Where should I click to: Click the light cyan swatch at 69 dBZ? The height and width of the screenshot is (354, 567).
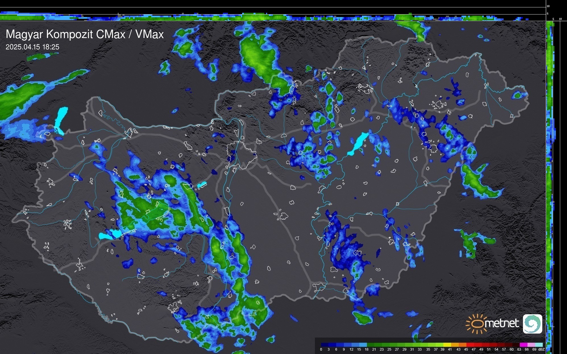coord(539,345)
